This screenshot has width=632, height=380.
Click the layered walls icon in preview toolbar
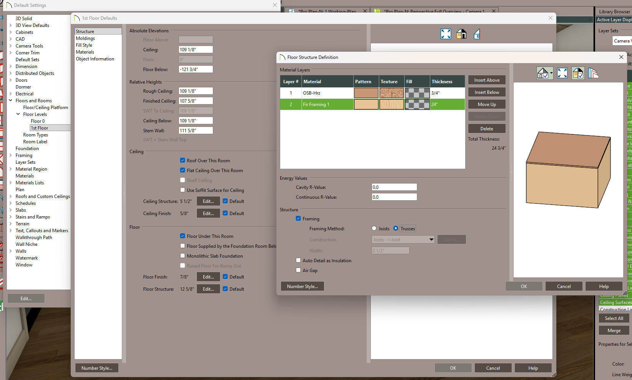tap(593, 73)
